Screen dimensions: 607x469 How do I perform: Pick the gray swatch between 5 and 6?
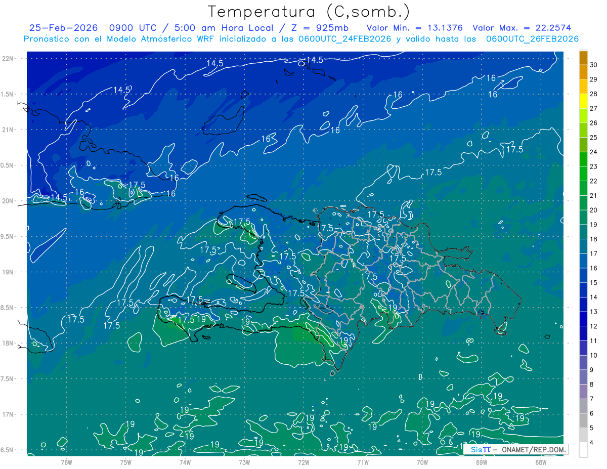(583, 420)
